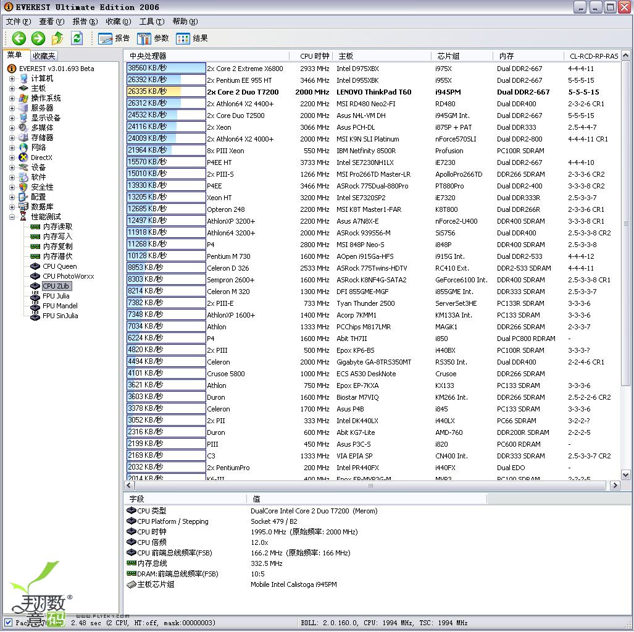
Task: Open the 参数 parameters toolbar button
Action: [153, 38]
